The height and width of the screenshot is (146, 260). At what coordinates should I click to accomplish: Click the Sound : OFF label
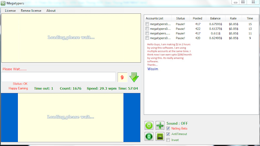click(x=177, y=123)
